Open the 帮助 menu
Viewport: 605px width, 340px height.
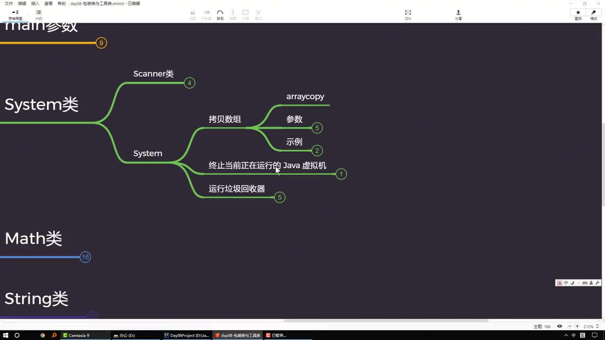click(x=61, y=3)
